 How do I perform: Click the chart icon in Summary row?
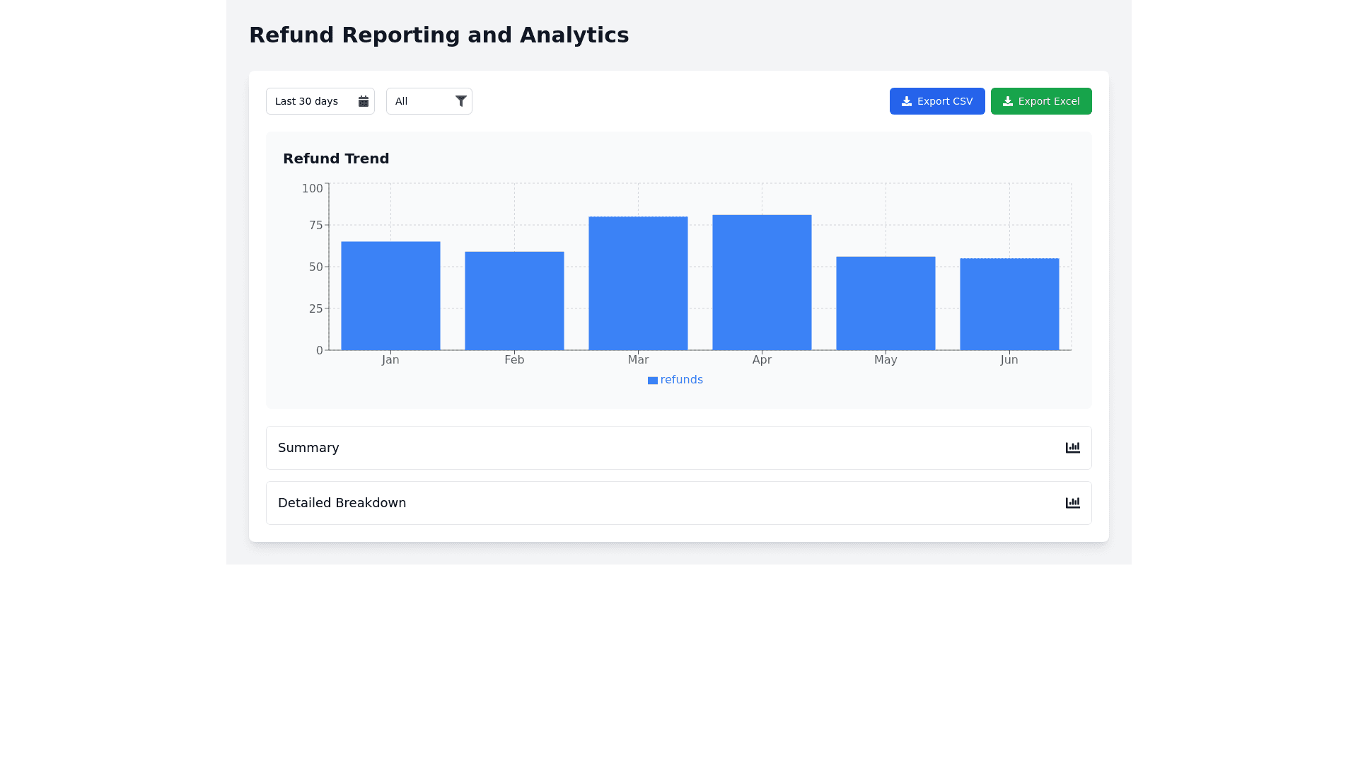point(1072,448)
